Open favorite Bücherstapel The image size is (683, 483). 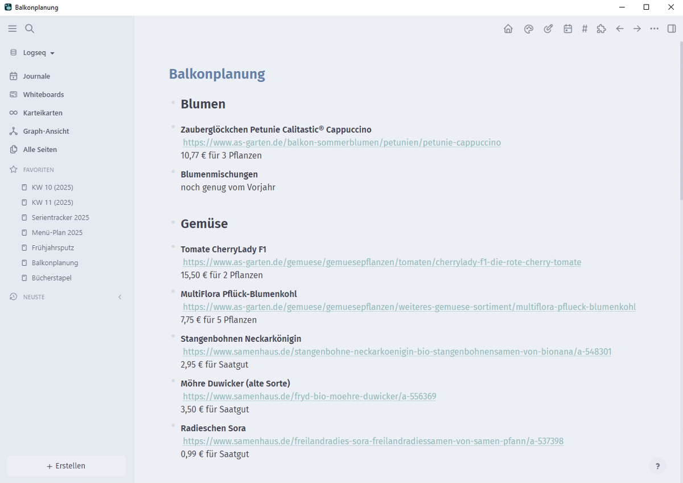point(52,278)
